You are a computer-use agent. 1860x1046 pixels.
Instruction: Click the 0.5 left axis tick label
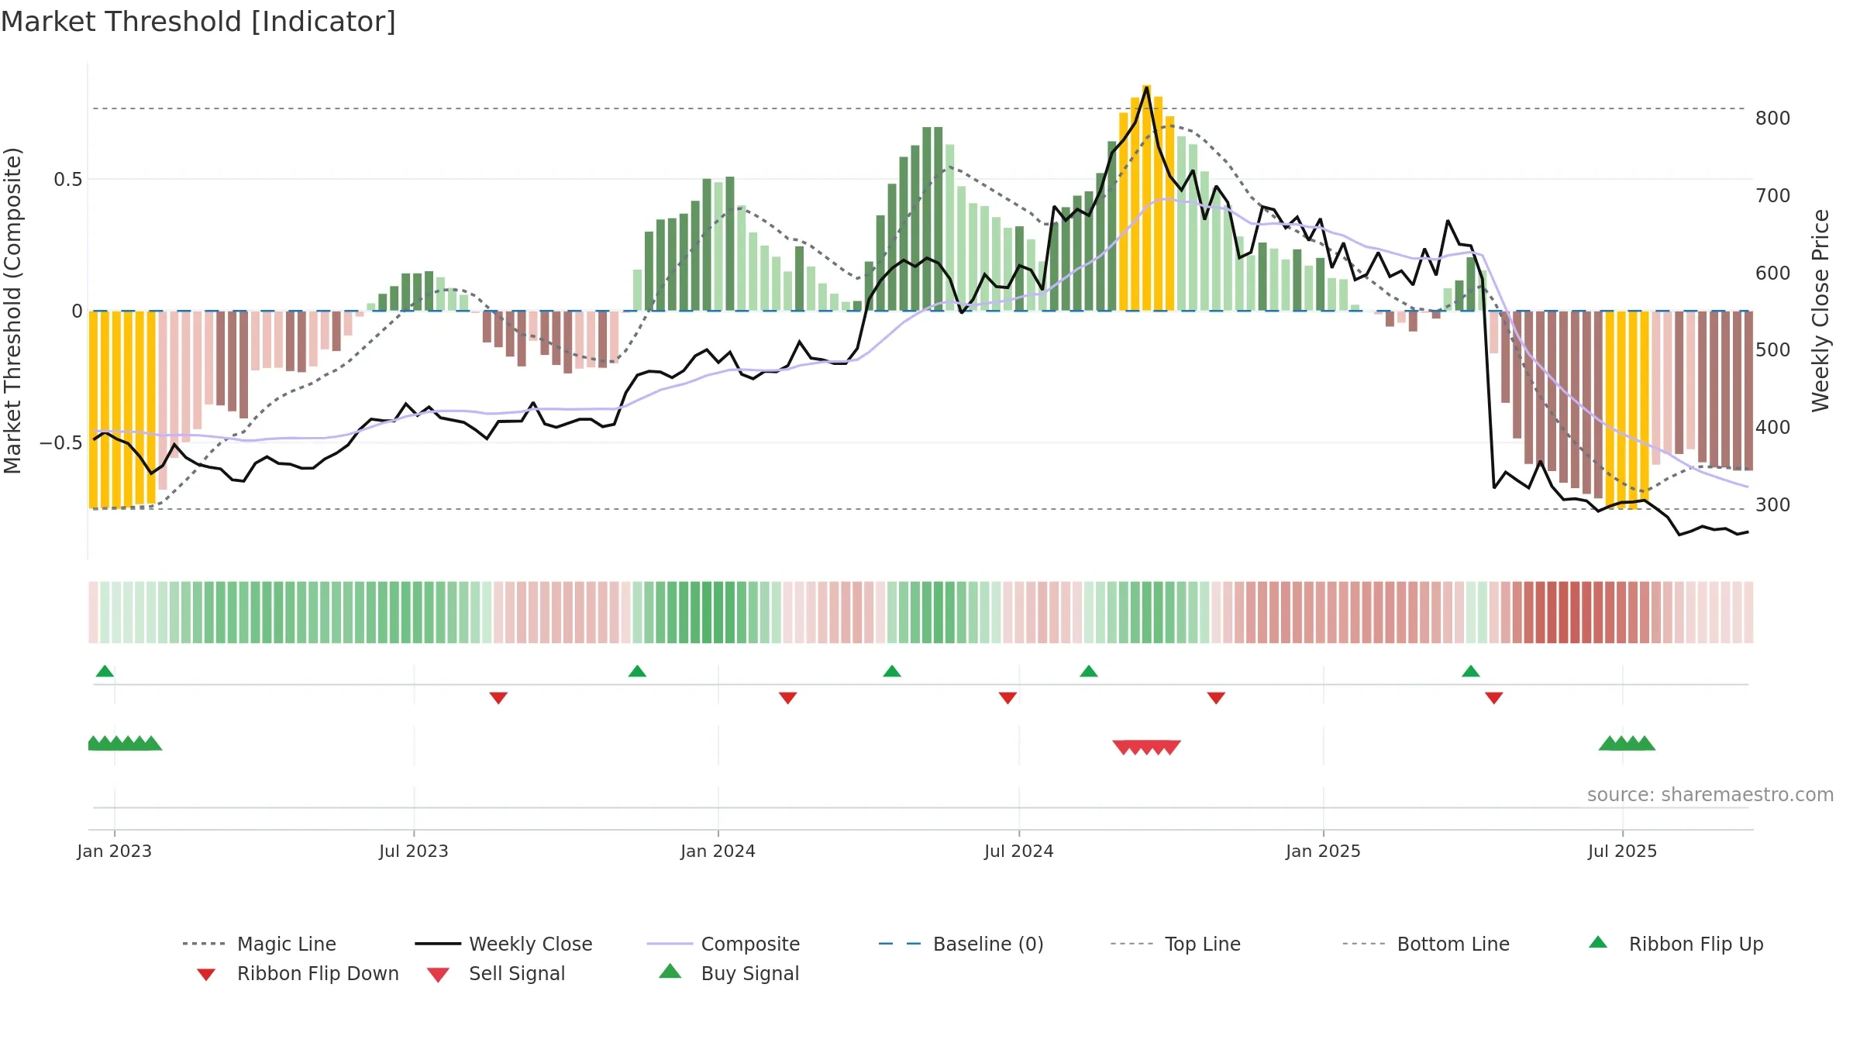click(68, 180)
